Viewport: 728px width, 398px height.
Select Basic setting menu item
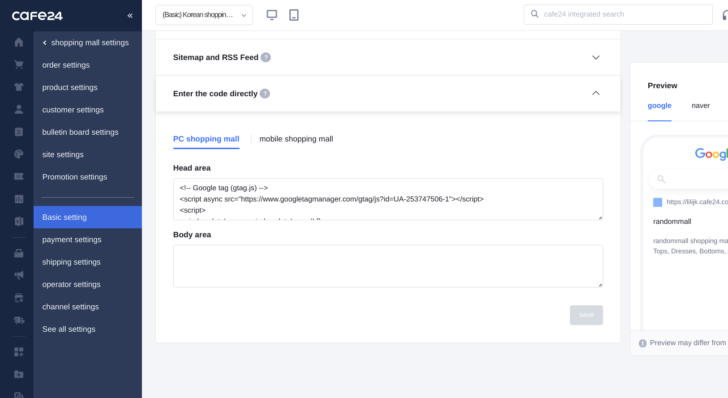[88, 217]
